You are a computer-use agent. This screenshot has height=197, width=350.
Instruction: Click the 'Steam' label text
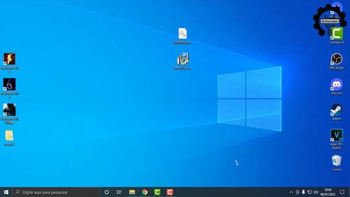point(337,119)
